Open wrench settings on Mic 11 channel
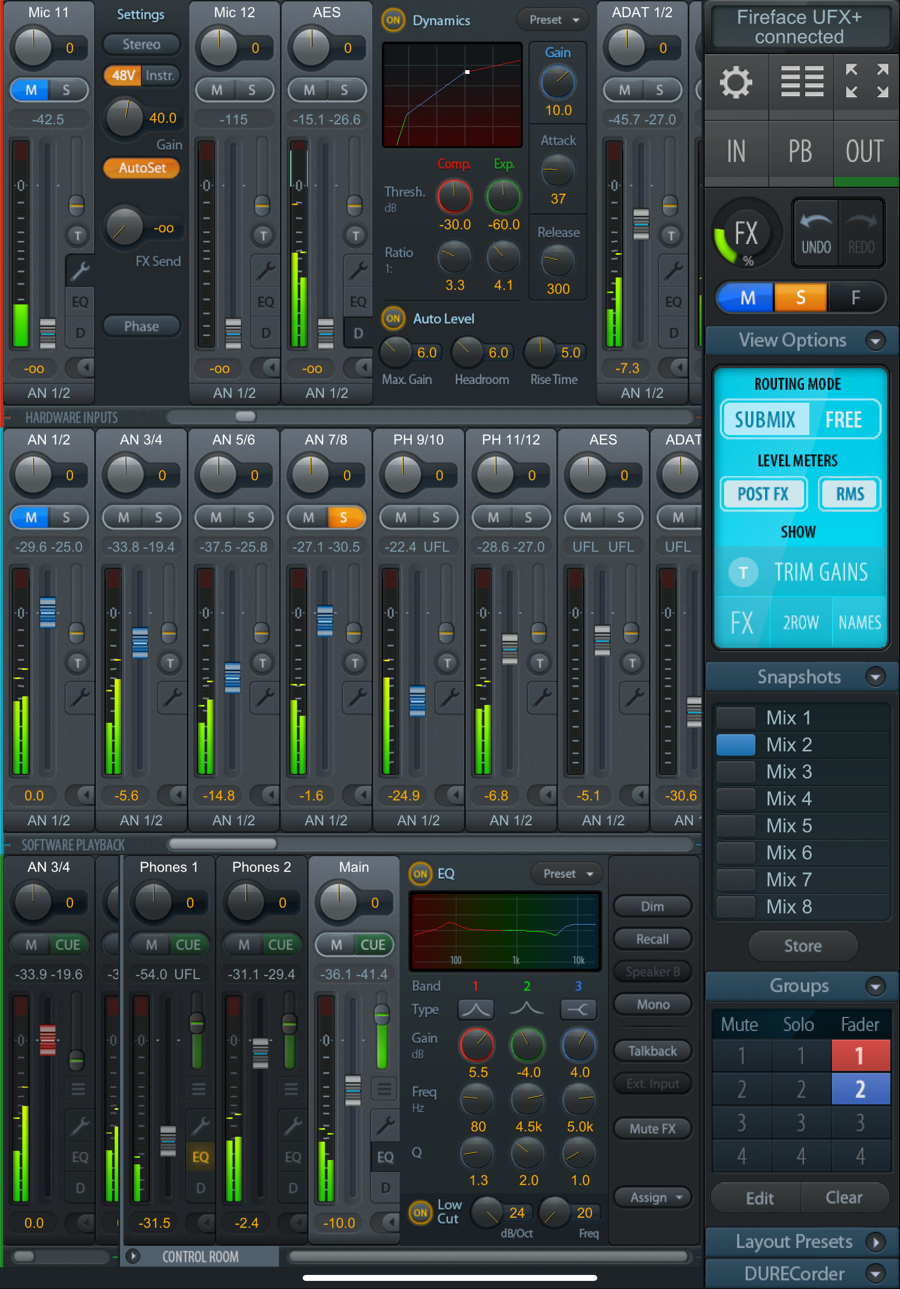Viewport: 900px width, 1289px height. point(80,271)
